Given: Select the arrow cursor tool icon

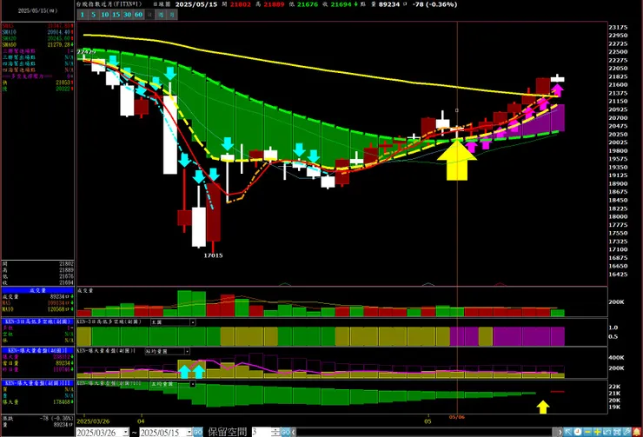Looking at the screenshot, I should click(568, 432).
